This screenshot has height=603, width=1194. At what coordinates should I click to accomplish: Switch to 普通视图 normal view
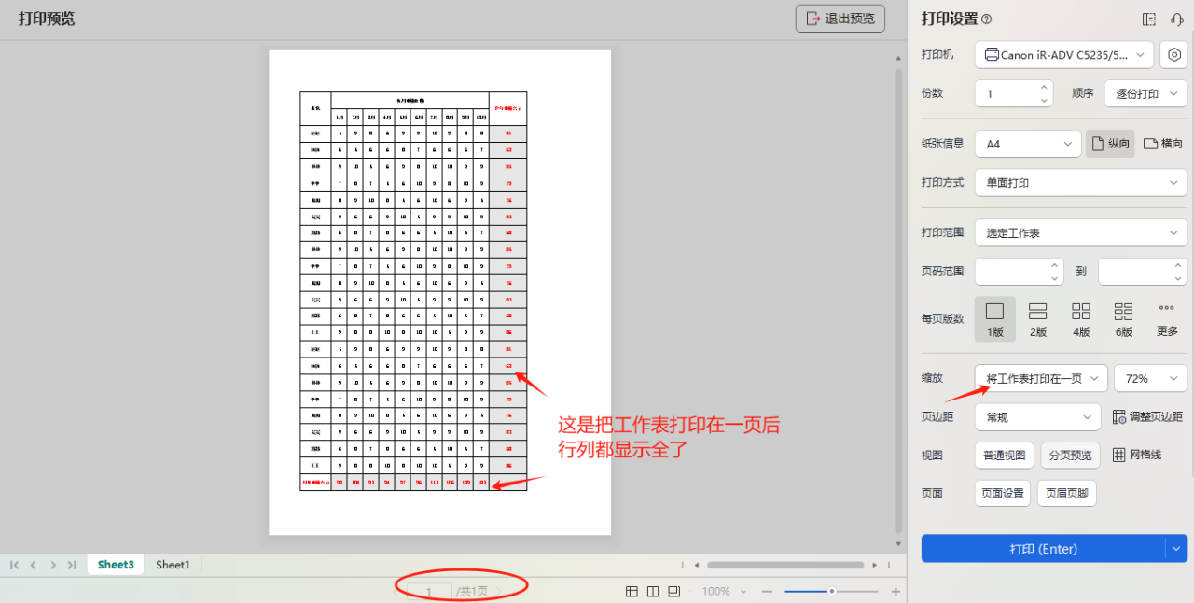click(1004, 455)
